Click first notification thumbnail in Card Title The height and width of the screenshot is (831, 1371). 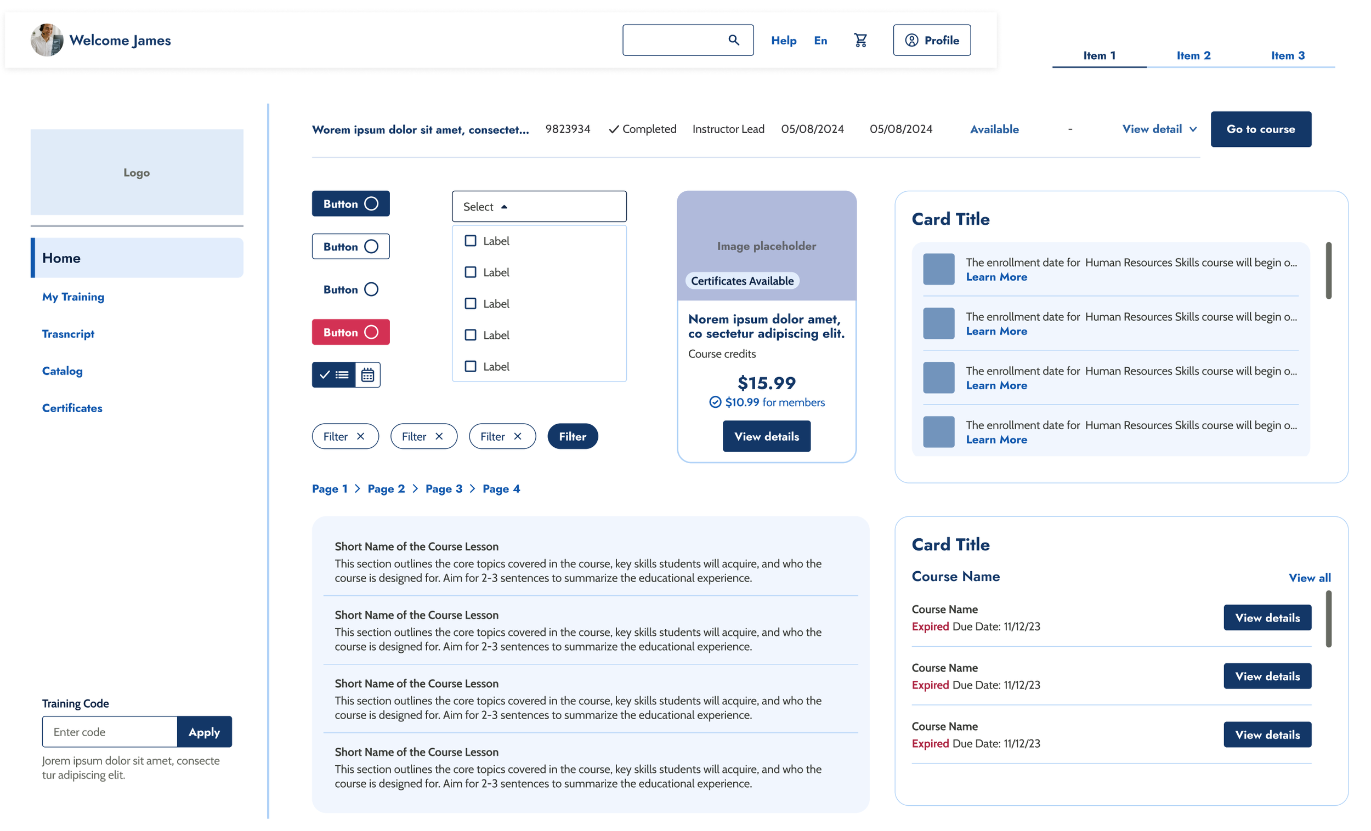tap(939, 269)
